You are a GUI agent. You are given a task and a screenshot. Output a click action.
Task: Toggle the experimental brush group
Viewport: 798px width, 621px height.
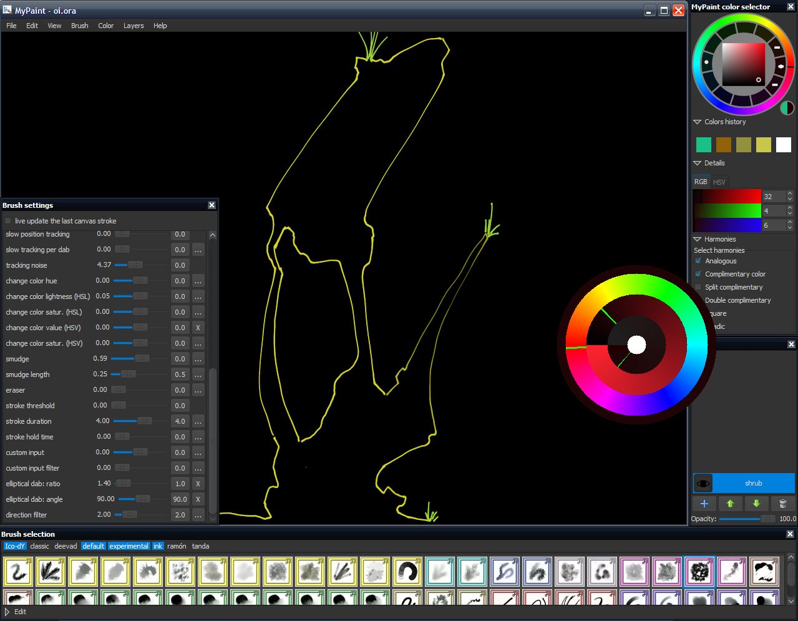[x=129, y=546]
